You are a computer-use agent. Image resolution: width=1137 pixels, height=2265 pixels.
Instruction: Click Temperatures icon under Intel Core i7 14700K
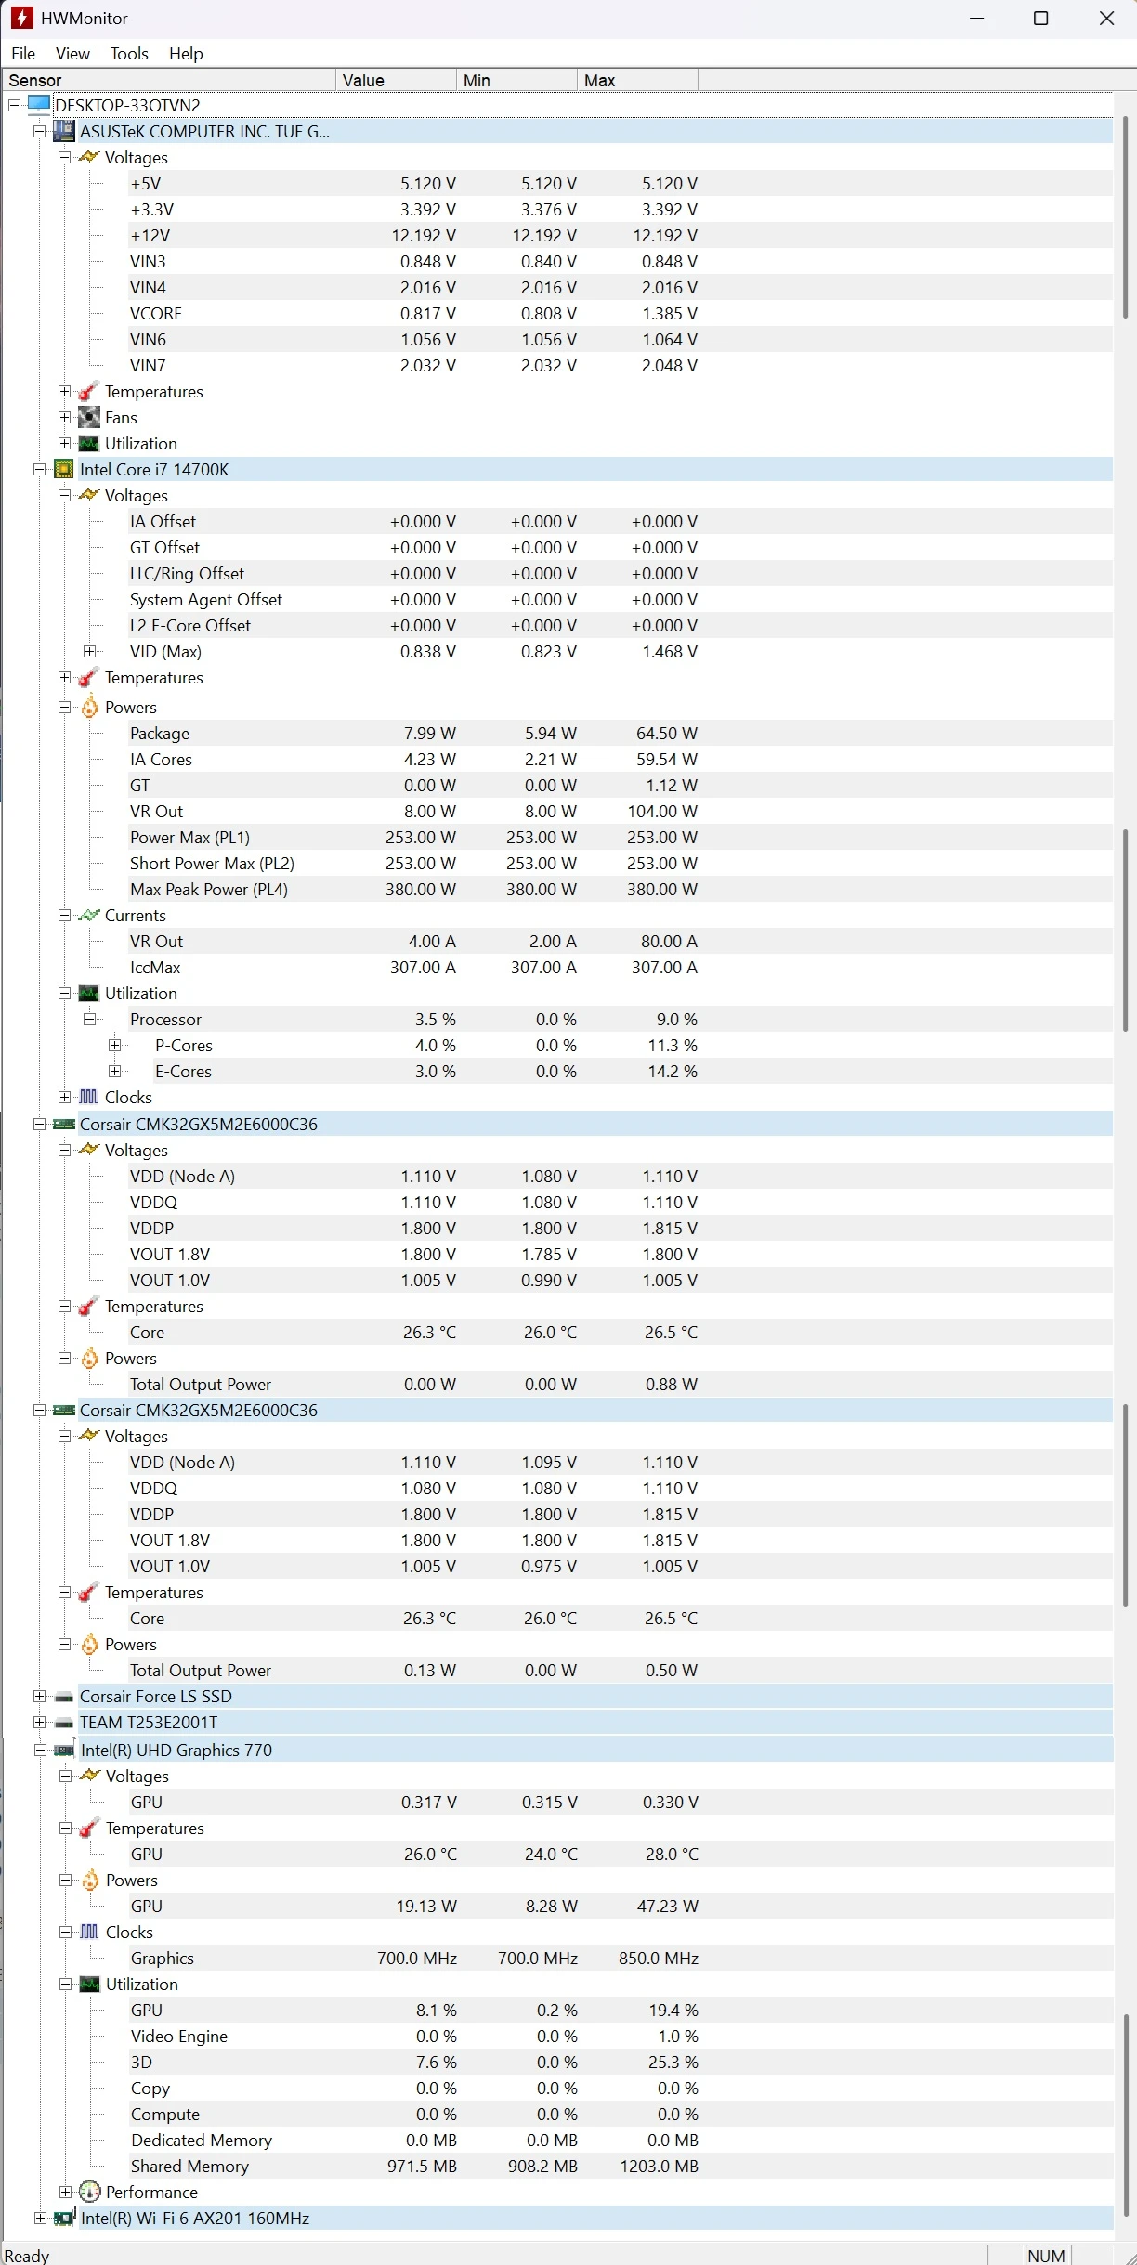[89, 677]
